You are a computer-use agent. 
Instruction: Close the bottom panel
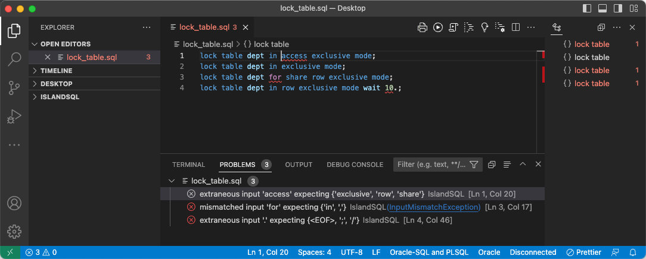click(x=538, y=164)
